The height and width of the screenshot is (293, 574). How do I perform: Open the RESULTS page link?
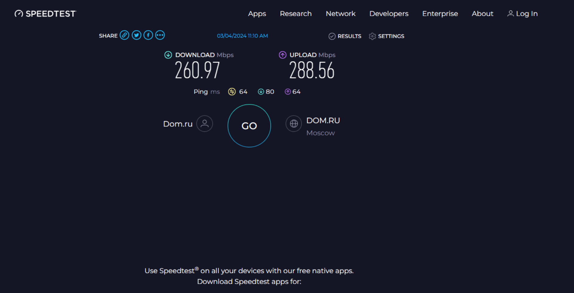pyautogui.click(x=349, y=36)
